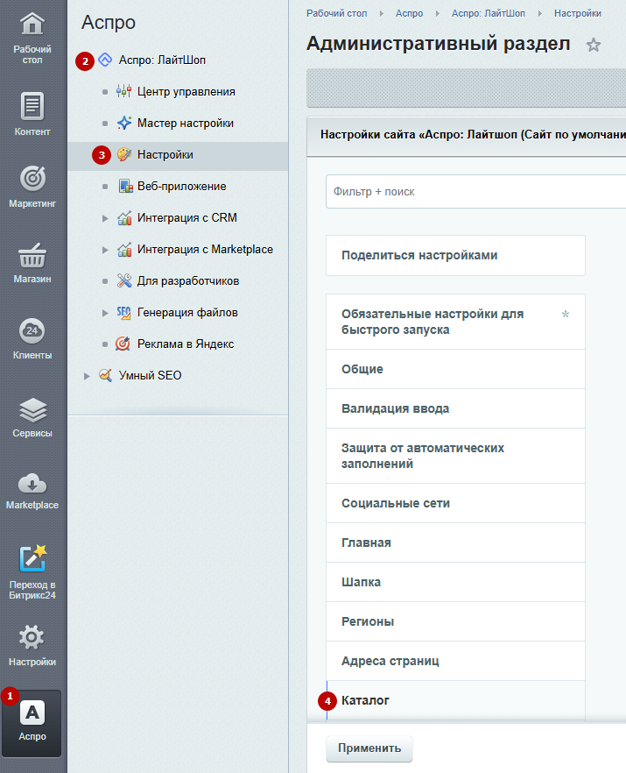The height and width of the screenshot is (773, 626).
Task: Click the Центр управления sliders icon
Action: [124, 92]
